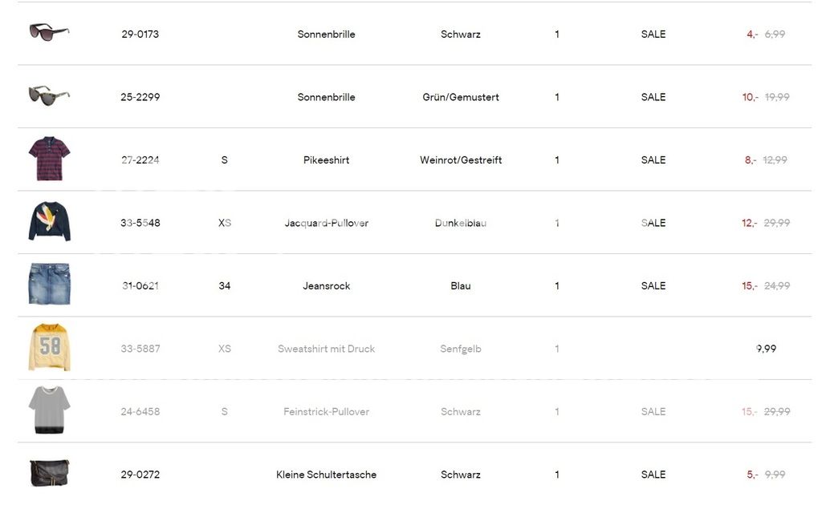Select the Jacquard-Pullover product name
This screenshot has width=822, height=505.
[x=326, y=223]
